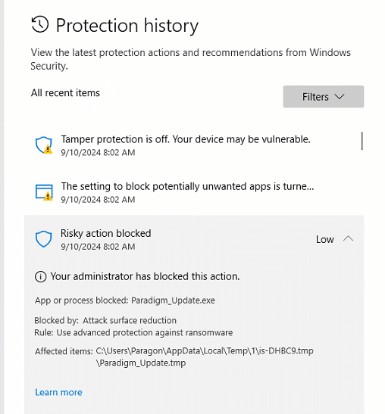Screen dimensions: 385x414
Task: Open the Learn more link
Action: pos(58,392)
